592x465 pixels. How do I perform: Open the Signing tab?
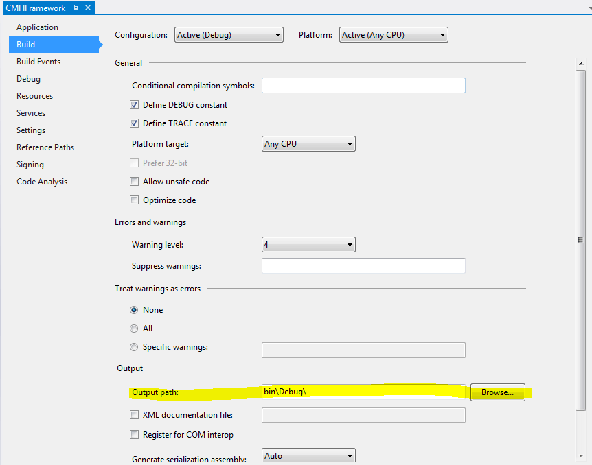pos(30,165)
